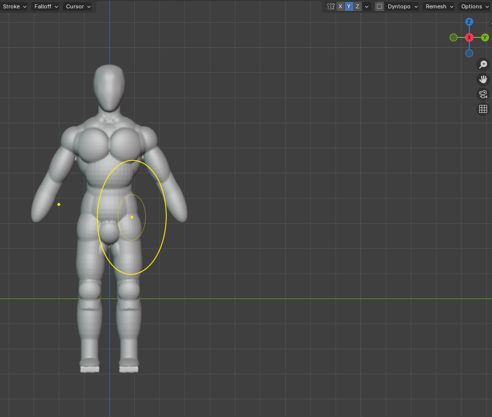
Task: Switch perspective/orthographic with grid icon
Action: click(x=483, y=109)
